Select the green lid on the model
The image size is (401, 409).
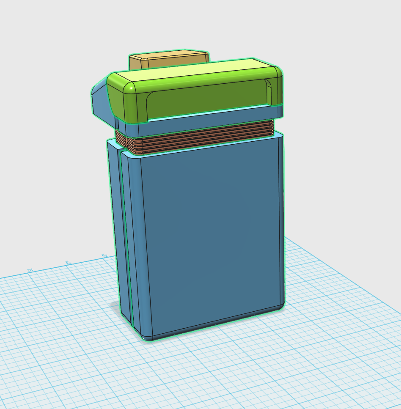tap(195, 91)
